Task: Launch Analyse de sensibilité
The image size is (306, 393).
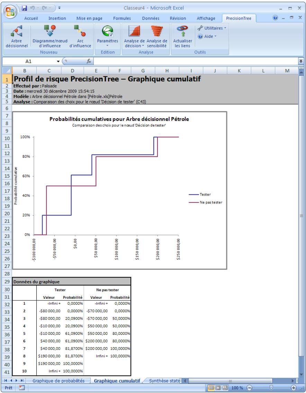Action: [157, 36]
